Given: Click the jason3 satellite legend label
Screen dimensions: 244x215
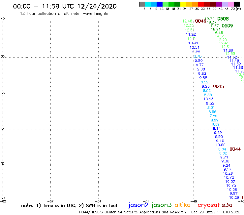Looking at the screenshot, I should click(x=162, y=205).
